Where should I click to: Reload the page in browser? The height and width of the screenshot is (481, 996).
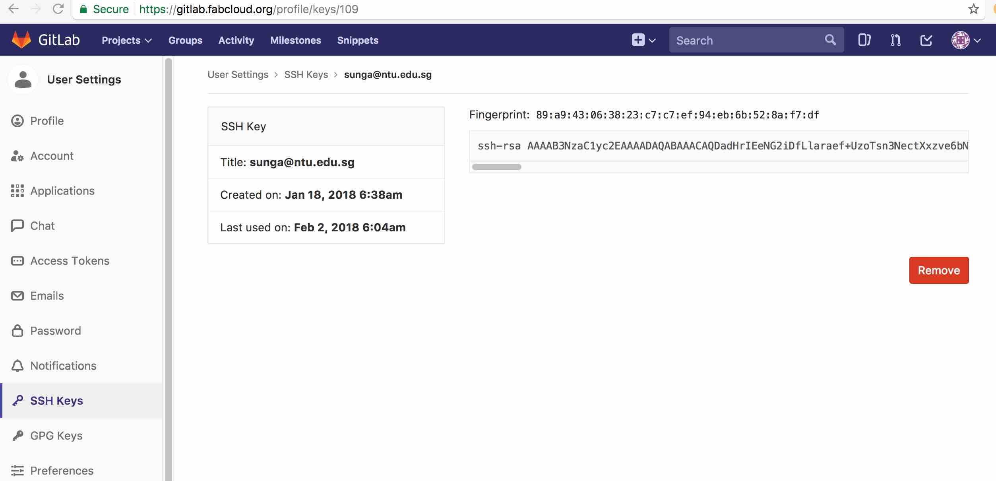click(x=58, y=9)
